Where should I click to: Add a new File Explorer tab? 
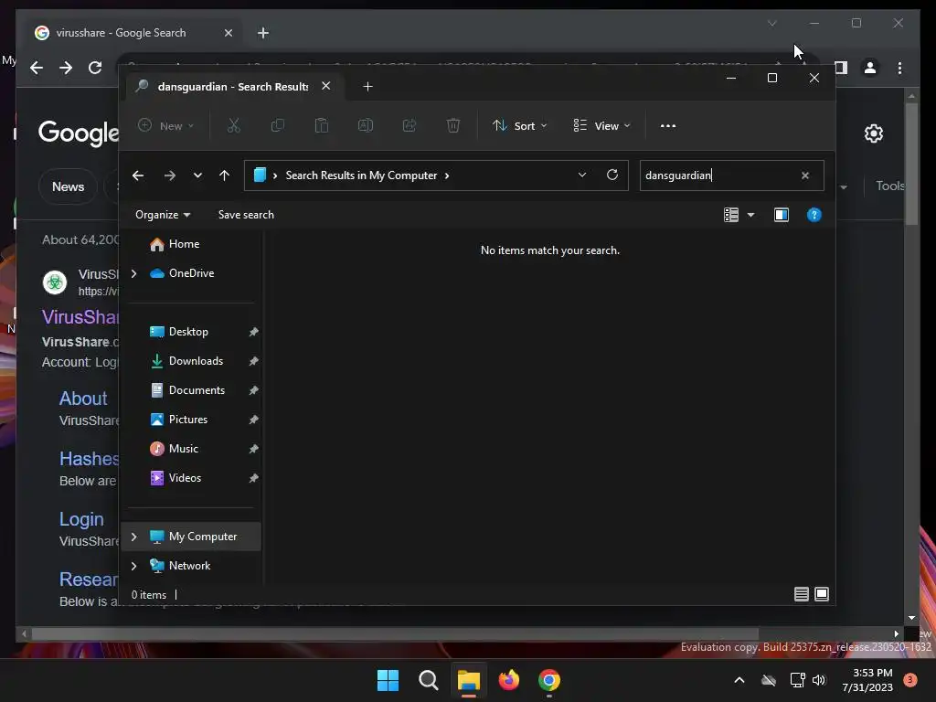point(367,87)
